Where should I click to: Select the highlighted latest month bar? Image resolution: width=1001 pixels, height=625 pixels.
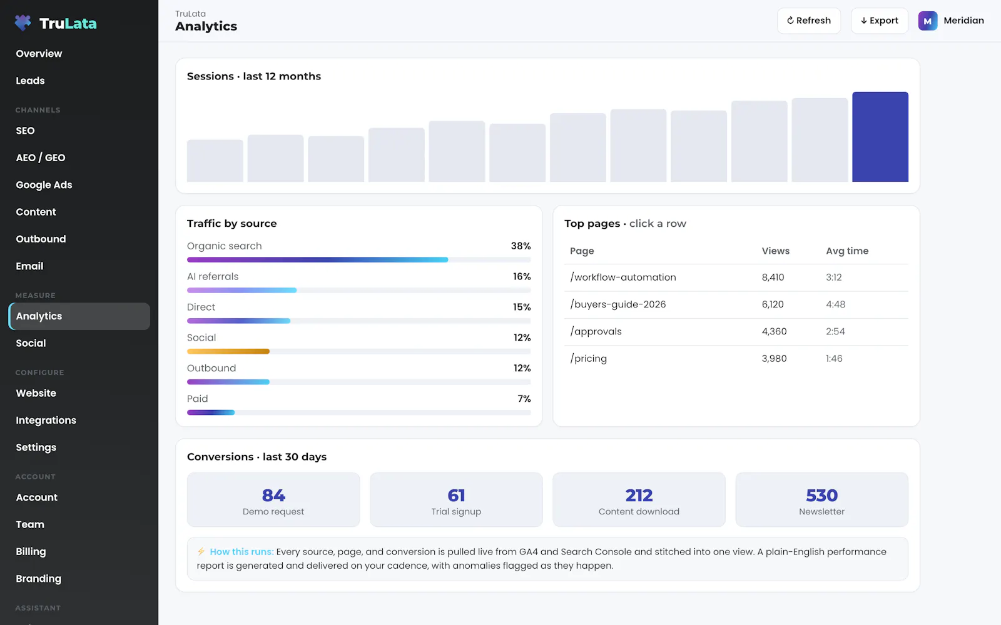pos(880,137)
